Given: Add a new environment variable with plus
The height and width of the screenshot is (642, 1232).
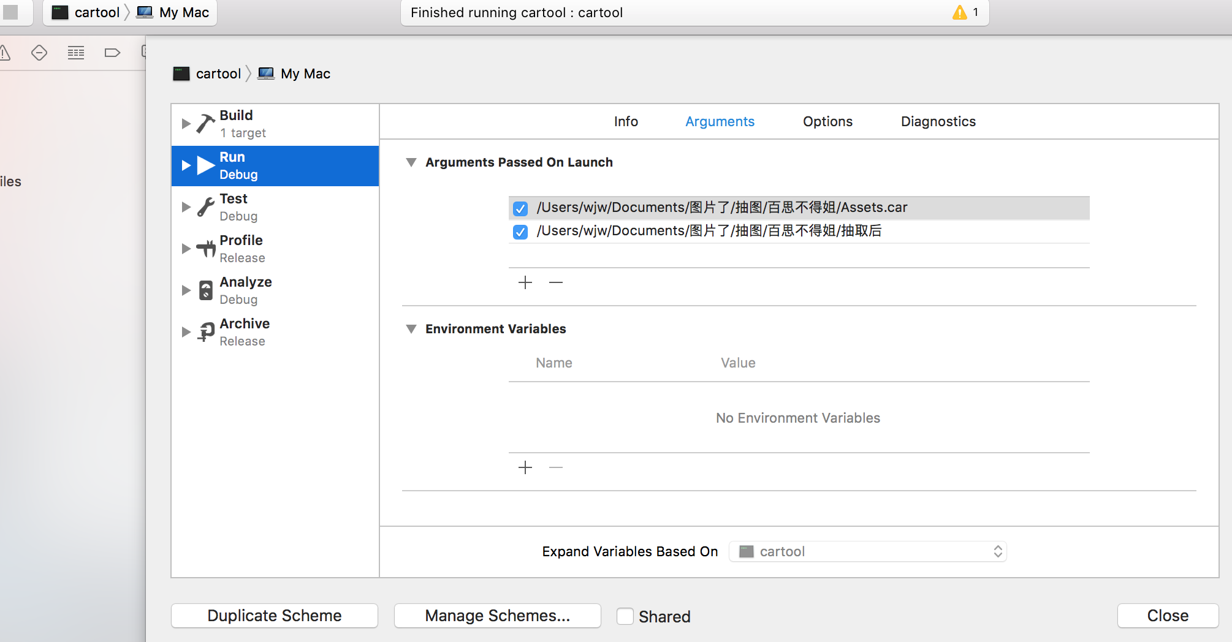Looking at the screenshot, I should click(525, 468).
